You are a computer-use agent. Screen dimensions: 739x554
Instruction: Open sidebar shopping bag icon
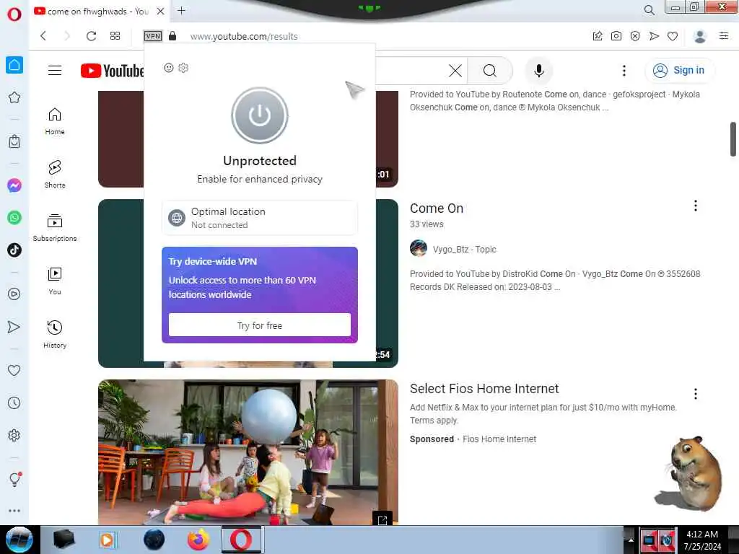pos(14,141)
